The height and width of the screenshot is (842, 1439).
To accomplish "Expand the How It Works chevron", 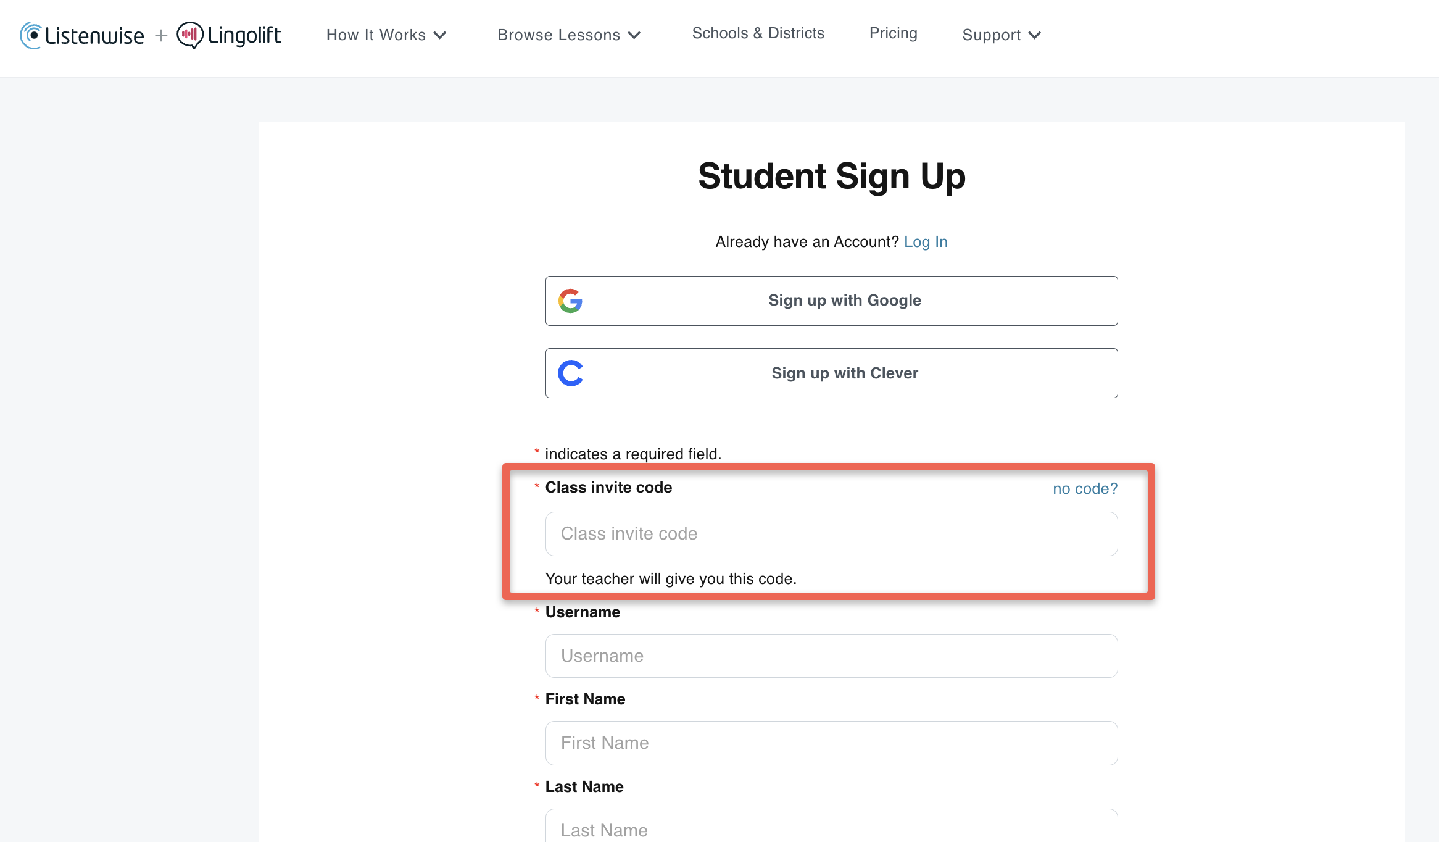I will (440, 35).
